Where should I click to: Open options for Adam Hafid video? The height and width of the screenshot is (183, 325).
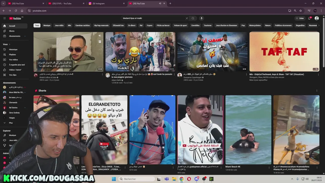[174, 74]
